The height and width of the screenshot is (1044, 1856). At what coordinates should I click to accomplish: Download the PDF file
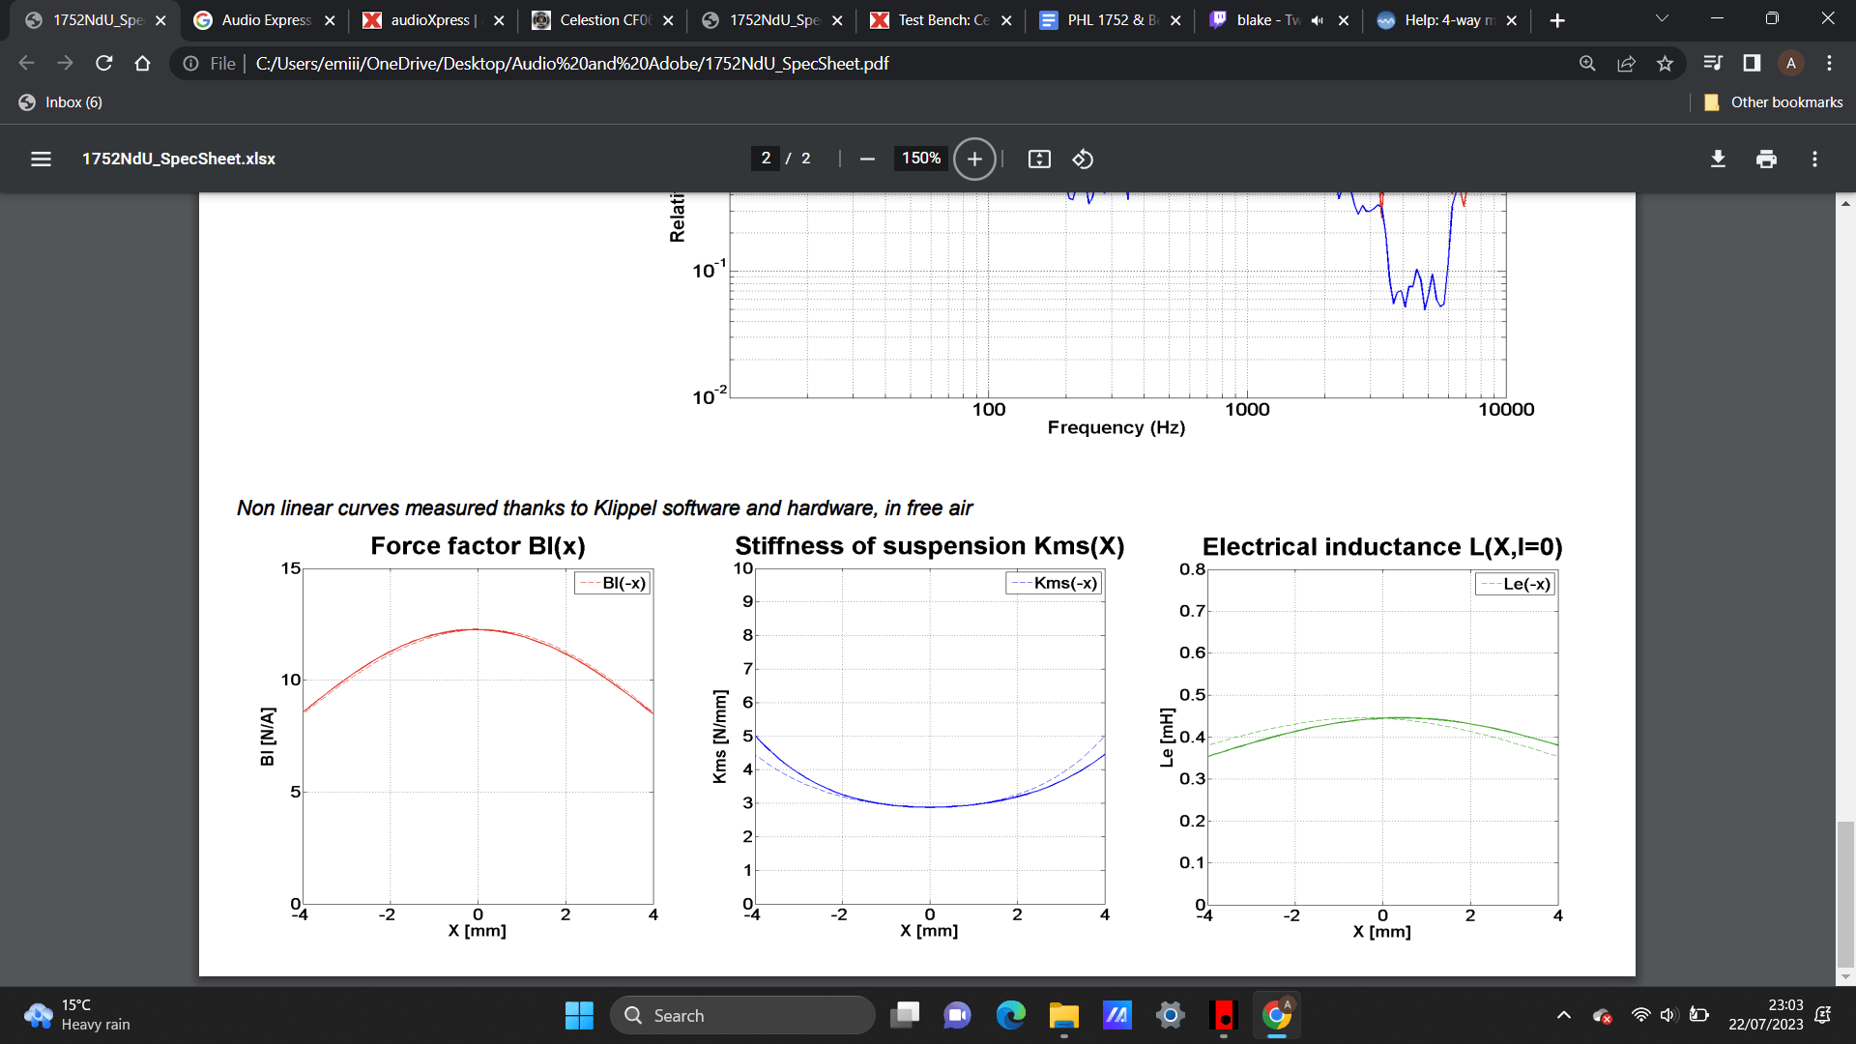[x=1718, y=159]
